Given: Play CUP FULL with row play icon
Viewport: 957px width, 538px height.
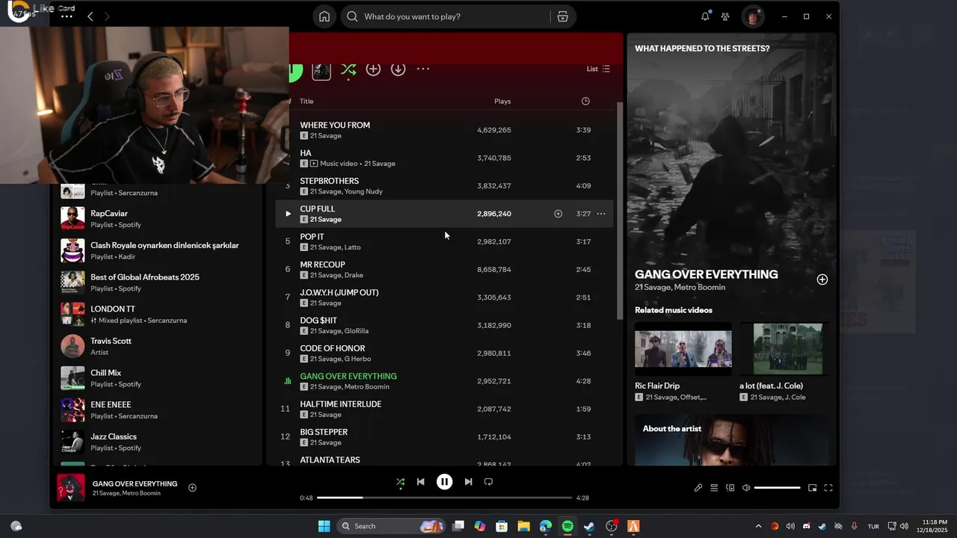Looking at the screenshot, I should tap(288, 214).
